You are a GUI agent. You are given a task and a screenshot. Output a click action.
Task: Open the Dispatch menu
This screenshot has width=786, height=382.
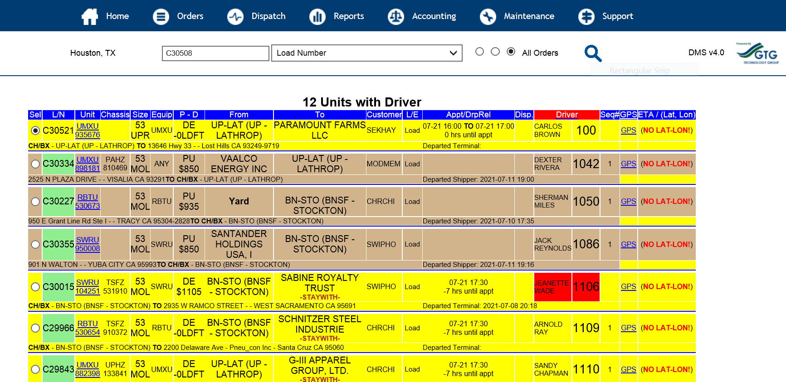[x=269, y=16]
